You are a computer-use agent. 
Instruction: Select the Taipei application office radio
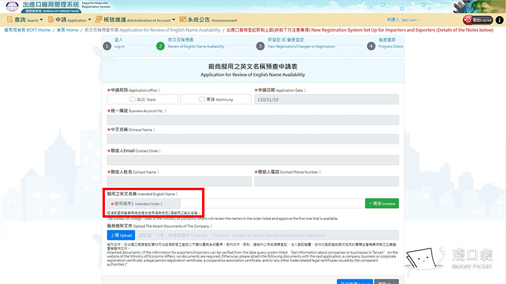coord(132,99)
